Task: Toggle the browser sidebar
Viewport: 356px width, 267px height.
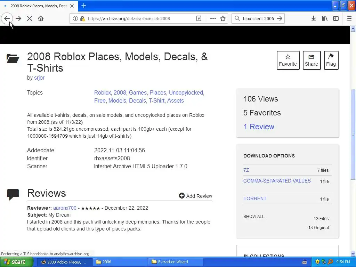Action: (x=336, y=19)
